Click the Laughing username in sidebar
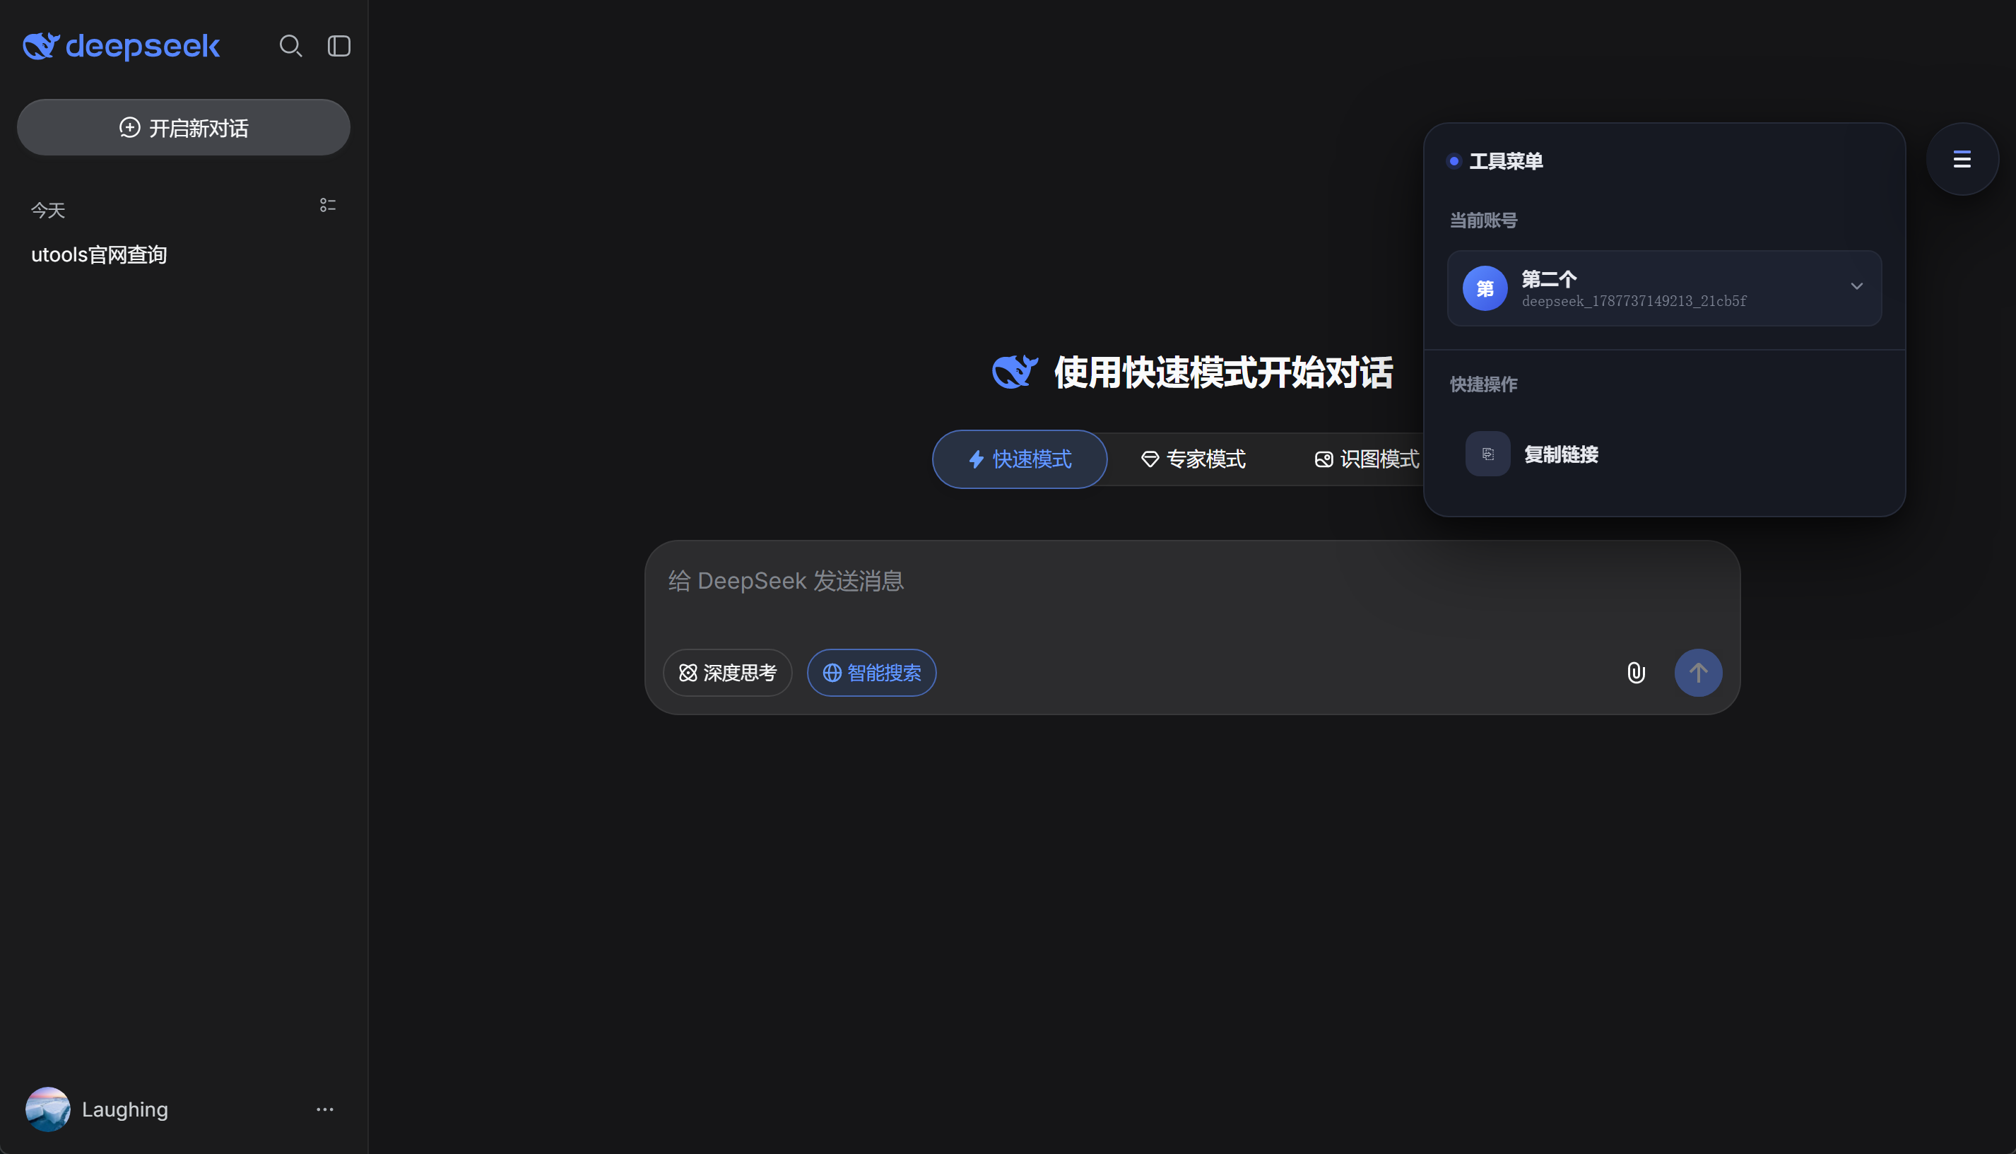 (125, 1109)
